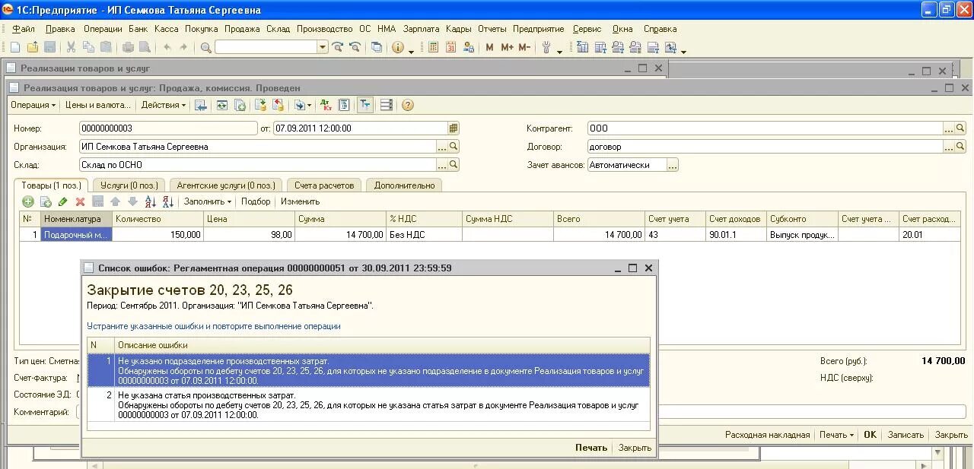
Task: Click the Записать button
Action: pos(906,435)
